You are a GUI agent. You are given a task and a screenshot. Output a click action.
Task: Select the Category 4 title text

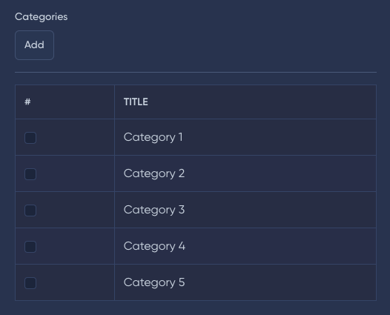[154, 246]
